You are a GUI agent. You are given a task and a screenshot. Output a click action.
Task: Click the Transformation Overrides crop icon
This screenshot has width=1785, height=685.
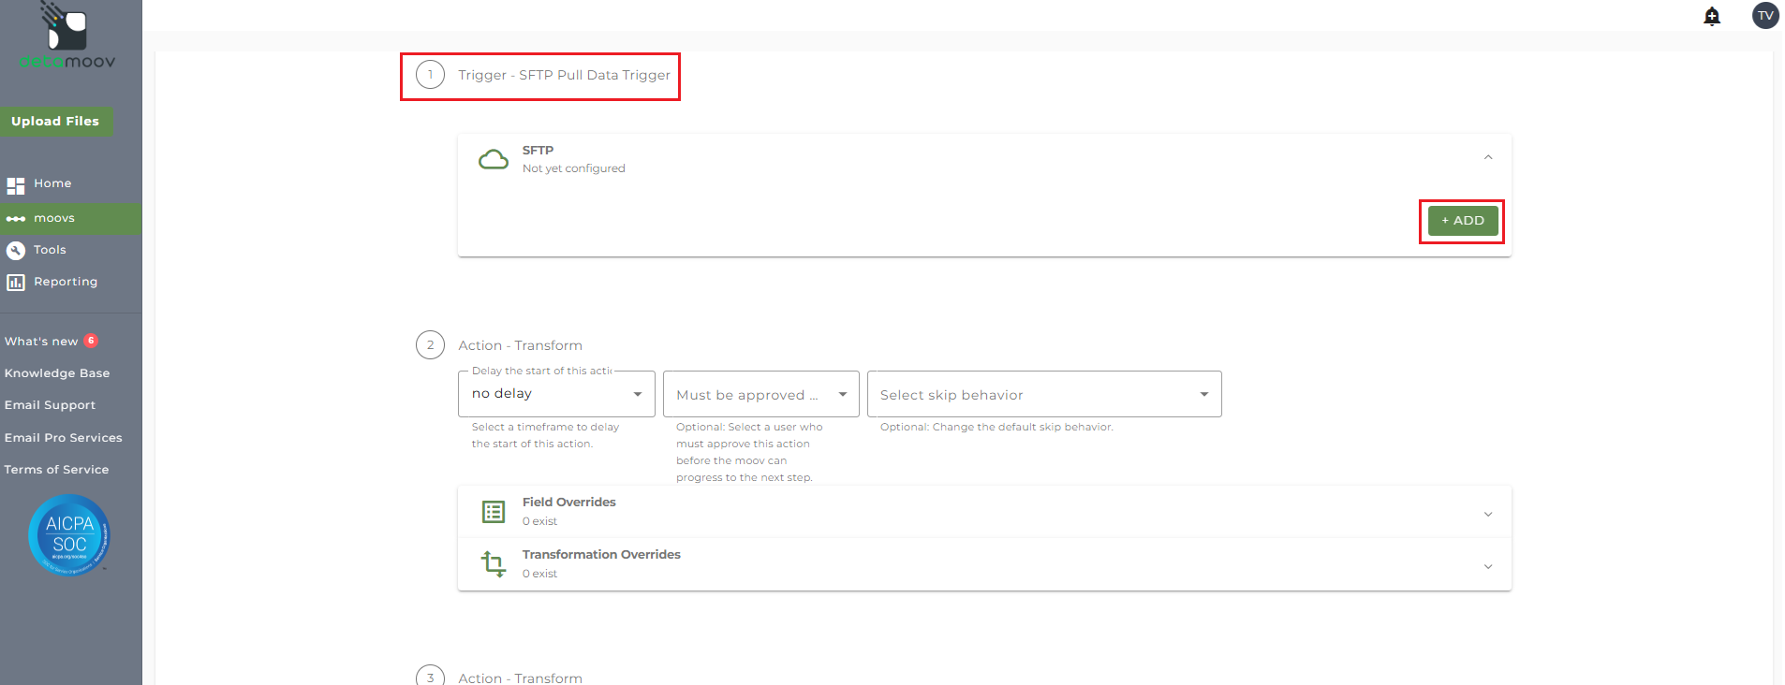(x=494, y=563)
